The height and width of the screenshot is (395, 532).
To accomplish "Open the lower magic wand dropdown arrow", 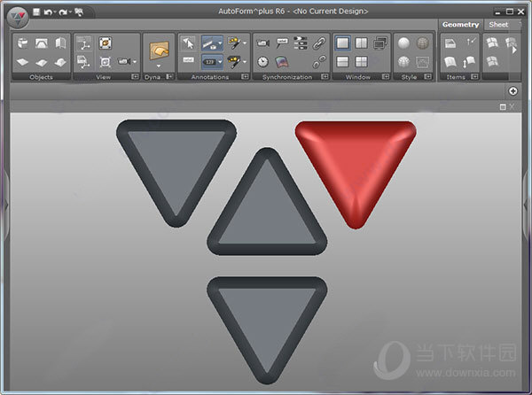I will pos(245,62).
